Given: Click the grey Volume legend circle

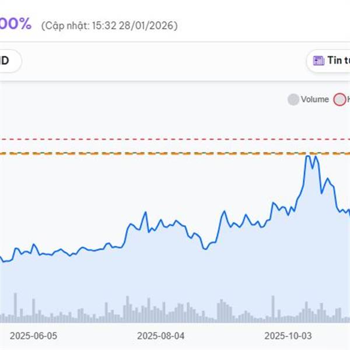Looking at the screenshot, I should 293,100.
